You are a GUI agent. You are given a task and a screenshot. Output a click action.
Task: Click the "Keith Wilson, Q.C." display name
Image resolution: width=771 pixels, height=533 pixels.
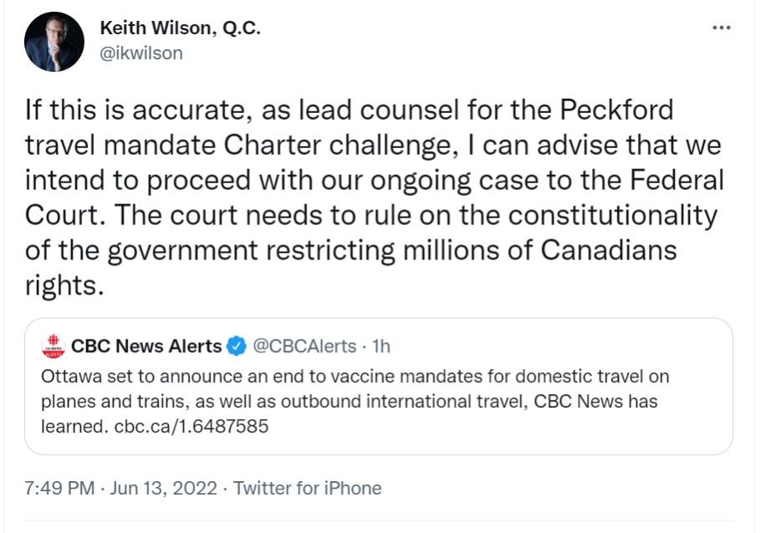tap(180, 28)
